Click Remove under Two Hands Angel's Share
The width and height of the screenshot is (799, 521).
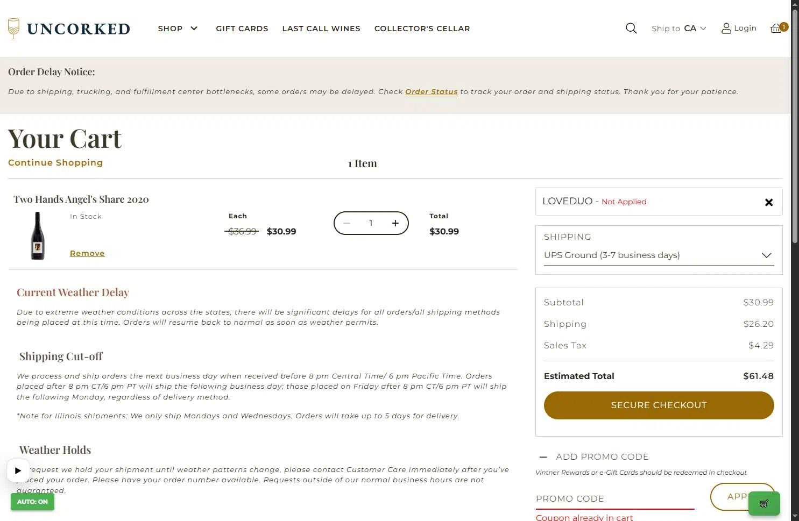point(87,253)
